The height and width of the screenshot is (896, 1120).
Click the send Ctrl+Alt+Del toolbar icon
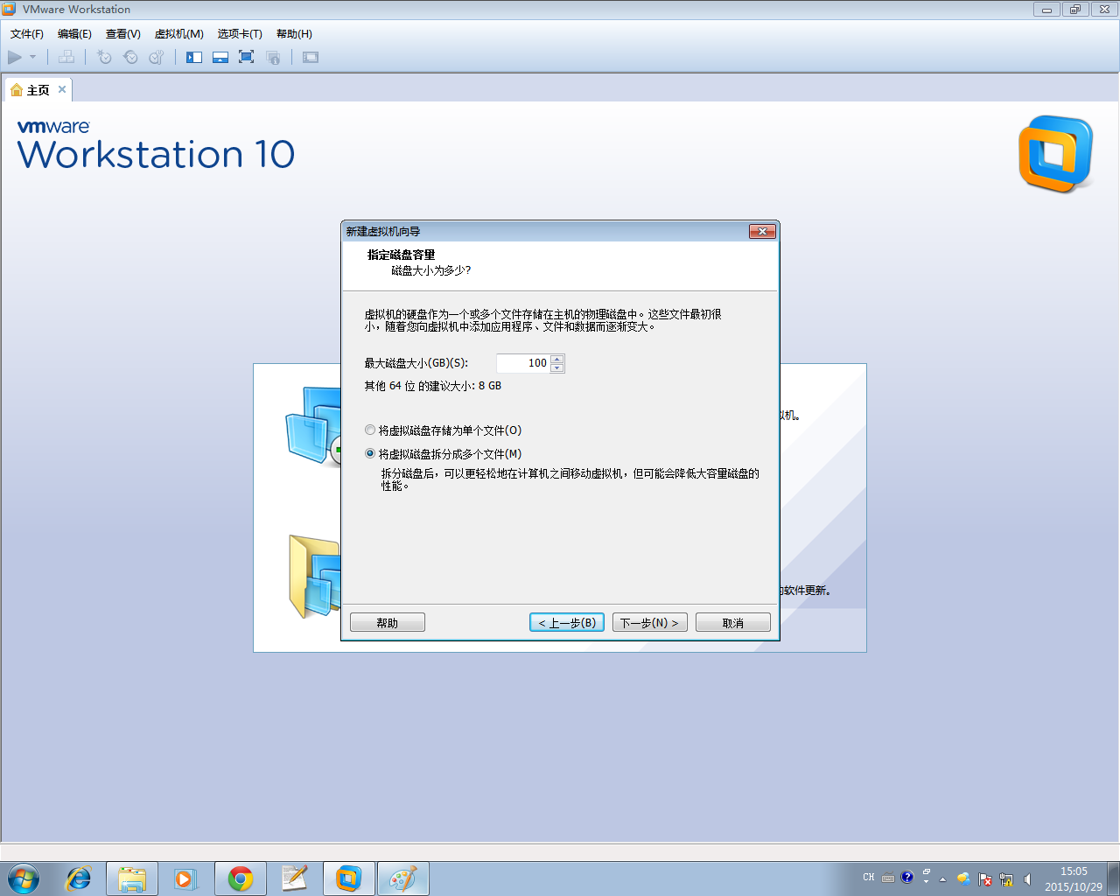pos(66,57)
